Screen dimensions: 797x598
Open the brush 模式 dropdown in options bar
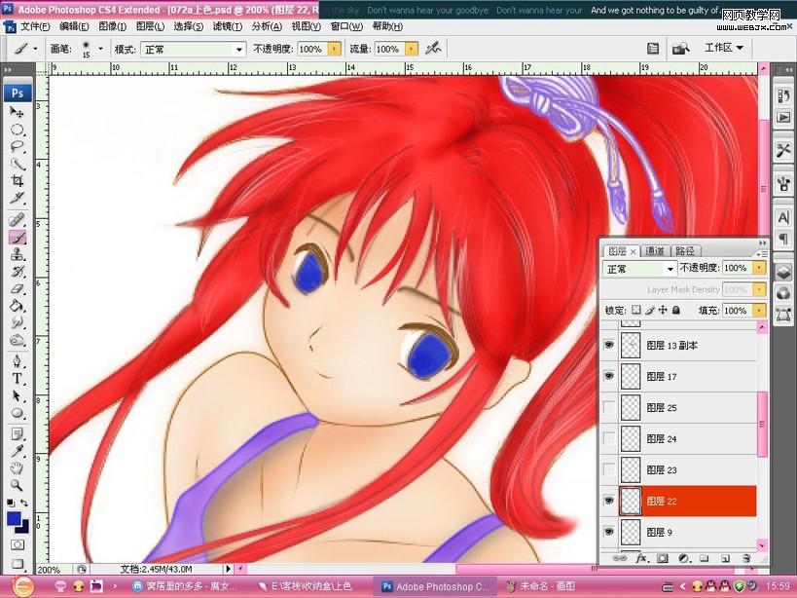click(x=193, y=49)
